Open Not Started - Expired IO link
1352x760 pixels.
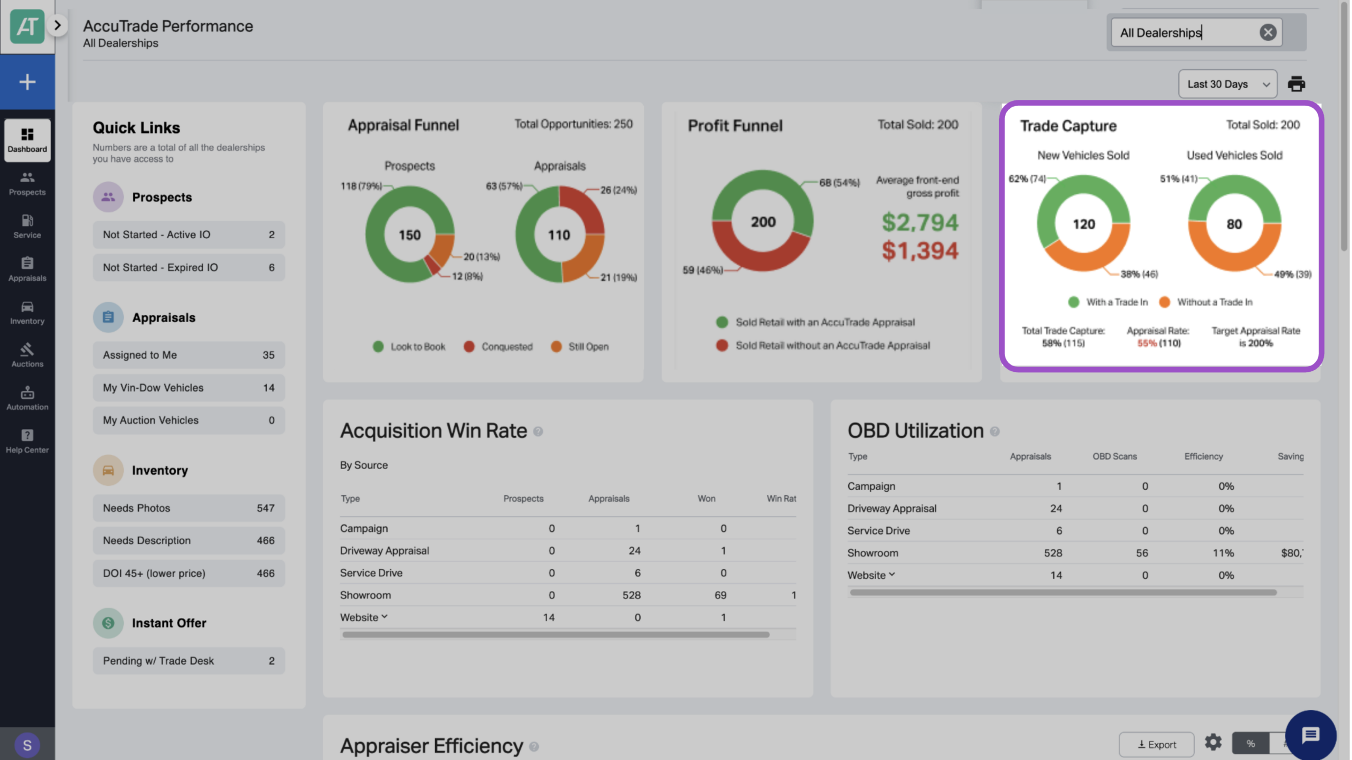point(189,267)
